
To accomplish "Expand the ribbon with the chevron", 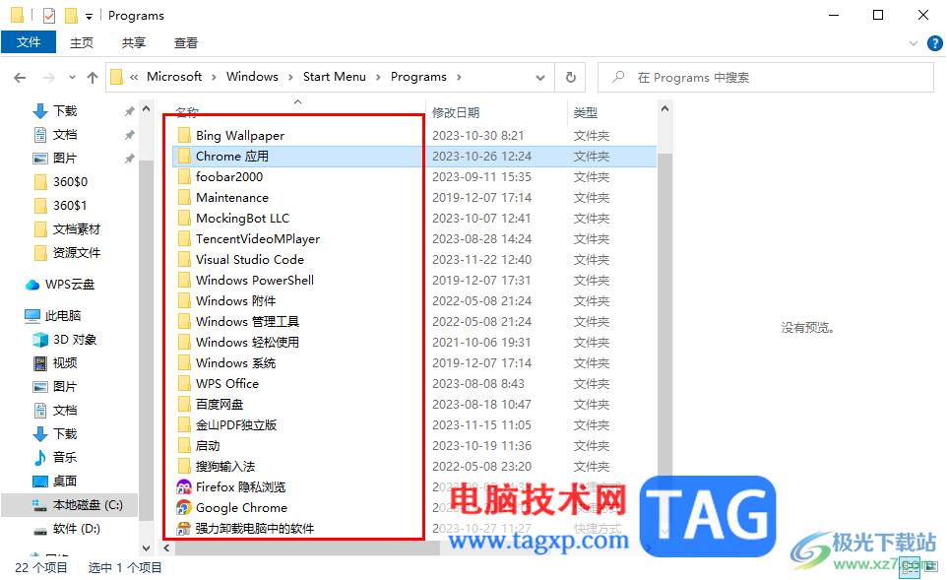I will (914, 43).
